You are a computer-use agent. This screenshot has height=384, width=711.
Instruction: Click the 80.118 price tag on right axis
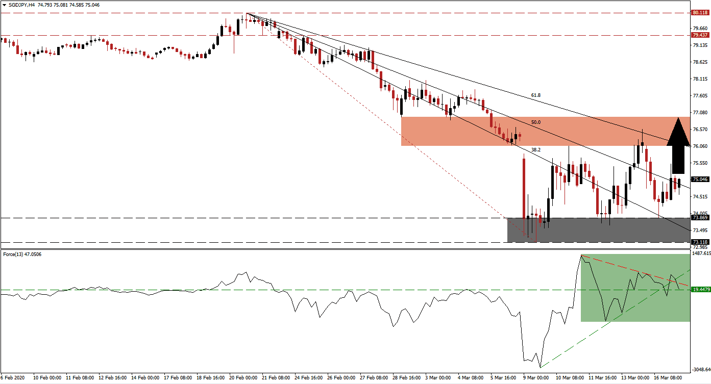[x=700, y=11]
